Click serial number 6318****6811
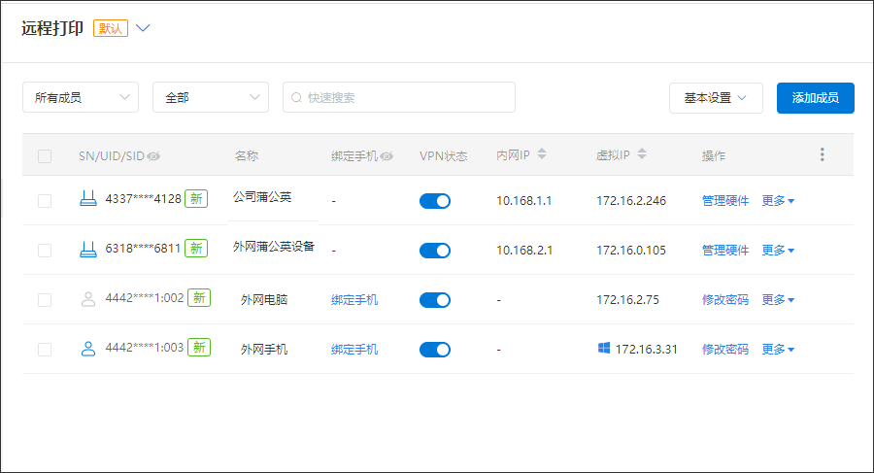This screenshot has width=874, height=473. pos(144,249)
